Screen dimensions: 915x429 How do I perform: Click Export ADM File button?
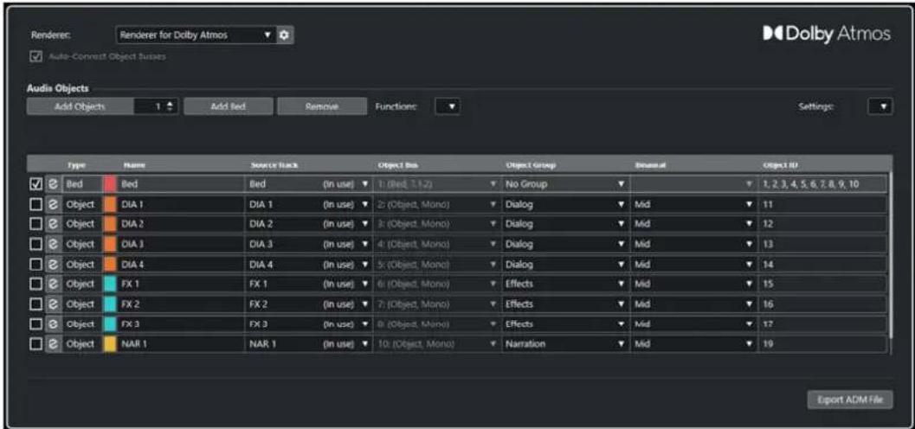(x=850, y=400)
